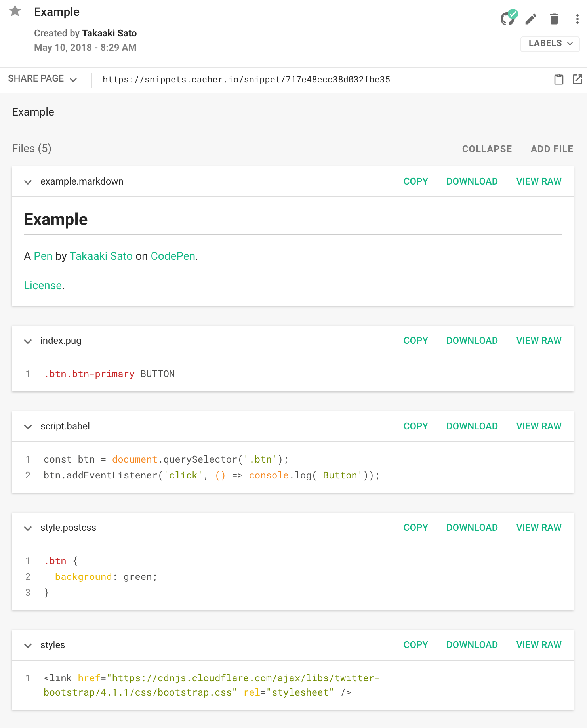The width and height of the screenshot is (587, 728).
Task: Open the LABELS dropdown
Action: [x=550, y=44]
